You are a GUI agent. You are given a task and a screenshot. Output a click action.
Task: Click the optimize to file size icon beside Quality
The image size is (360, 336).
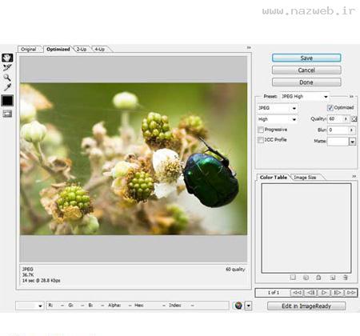[x=354, y=118]
